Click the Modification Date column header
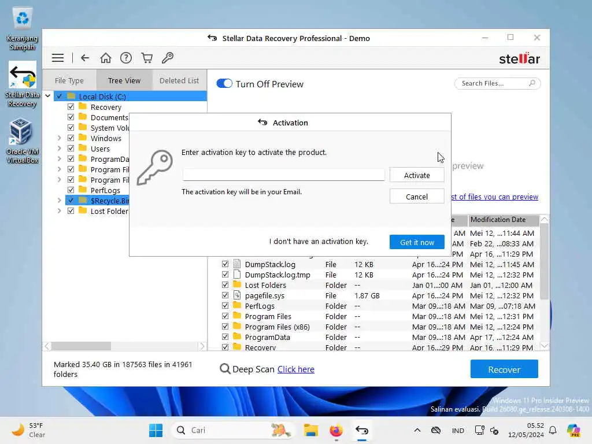The width and height of the screenshot is (592, 444). (504, 220)
